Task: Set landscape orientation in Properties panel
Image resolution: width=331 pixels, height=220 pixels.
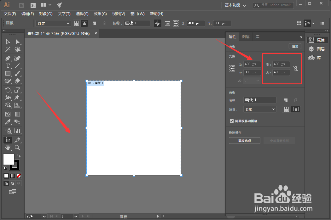Action: coord(296,109)
